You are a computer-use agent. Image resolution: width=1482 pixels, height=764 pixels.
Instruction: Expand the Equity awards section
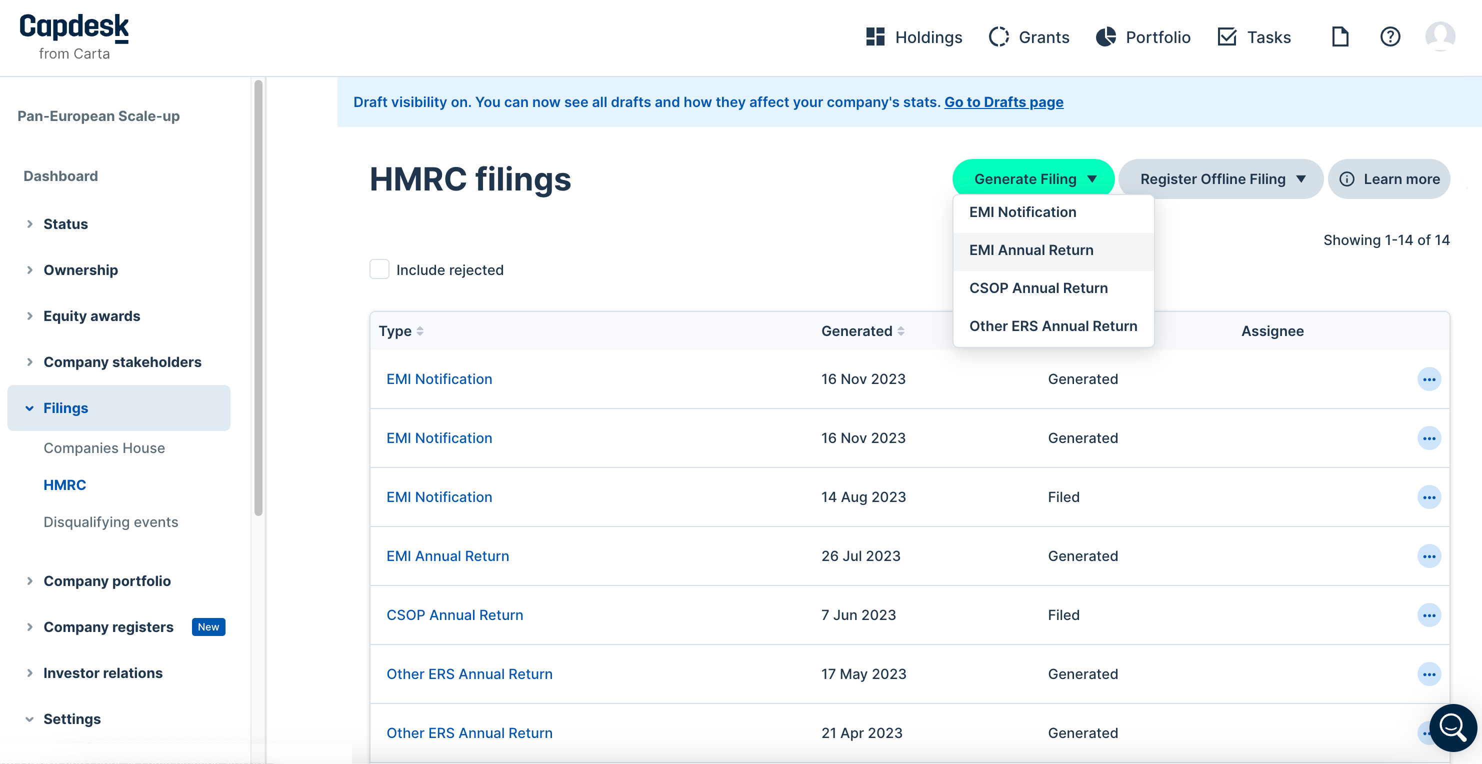(x=91, y=316)
